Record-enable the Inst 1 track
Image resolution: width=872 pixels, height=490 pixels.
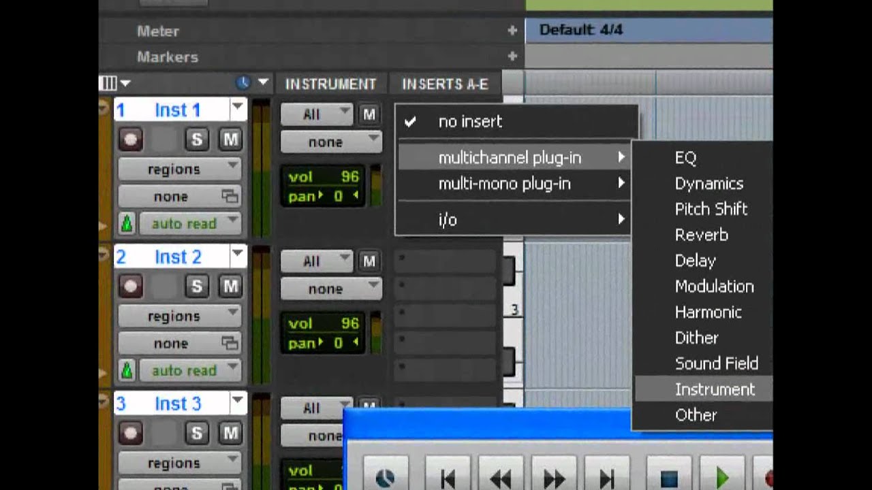click(x=130, y=140)
